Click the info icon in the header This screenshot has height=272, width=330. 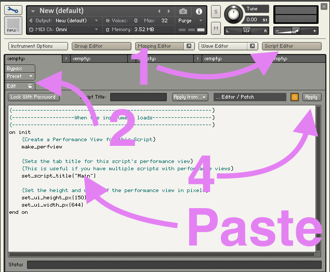pos(199,11)
